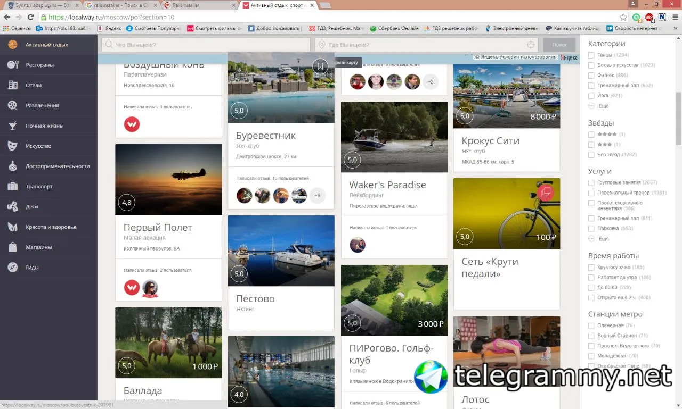Image resolution: width=682 pixels, height=409 pixels.
Task: Reload the page with the refresh icon
Action: pos(31,17)
